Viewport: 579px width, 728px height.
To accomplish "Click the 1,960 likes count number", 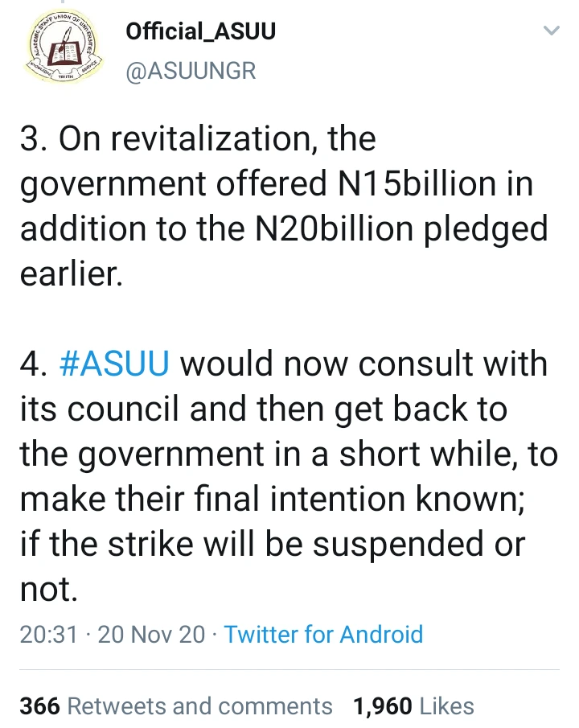I will point(383,706).
